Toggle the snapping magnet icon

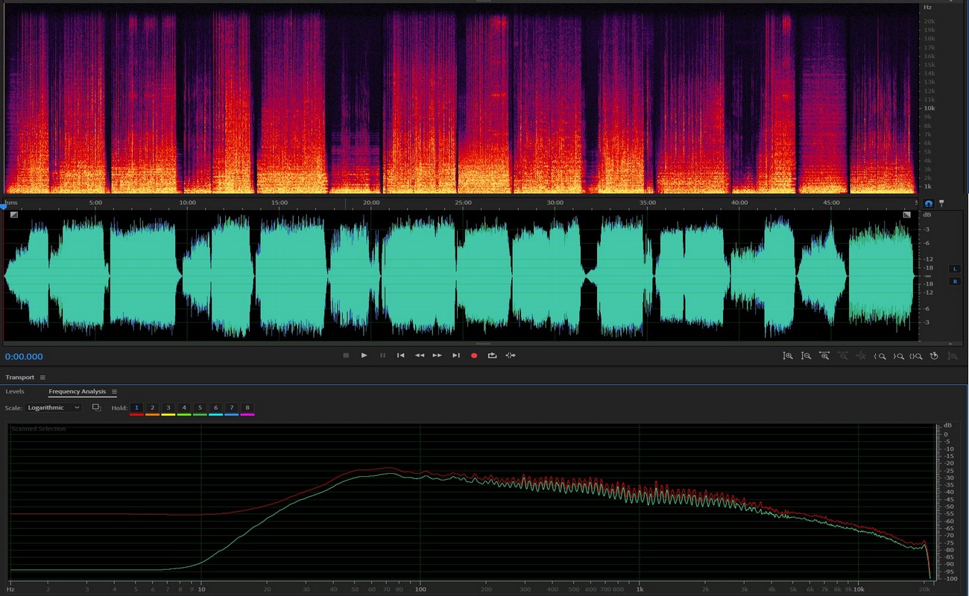929,203
